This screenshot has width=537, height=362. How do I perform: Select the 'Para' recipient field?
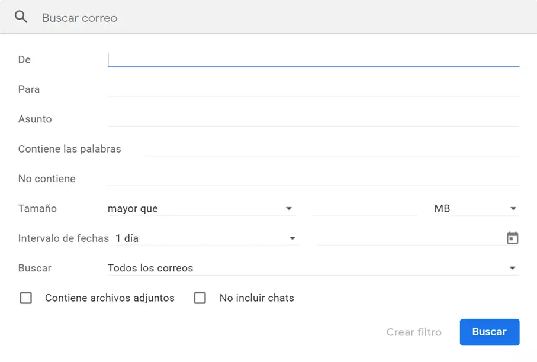click(x=313, y=89)
